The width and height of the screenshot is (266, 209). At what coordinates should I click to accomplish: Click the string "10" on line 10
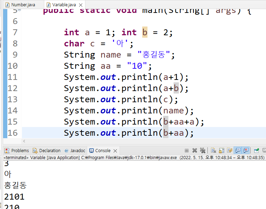click(137, 66)
